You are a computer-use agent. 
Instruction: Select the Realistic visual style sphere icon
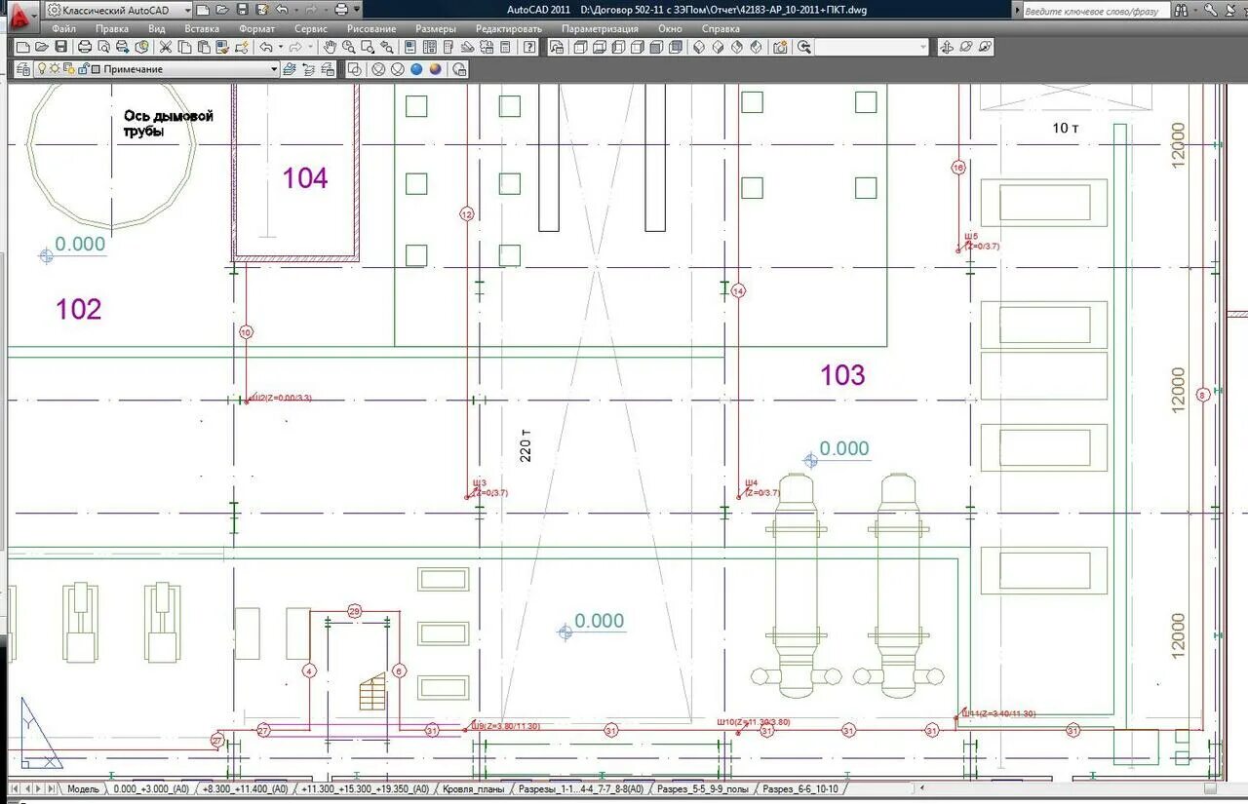[x=416, y=69]
